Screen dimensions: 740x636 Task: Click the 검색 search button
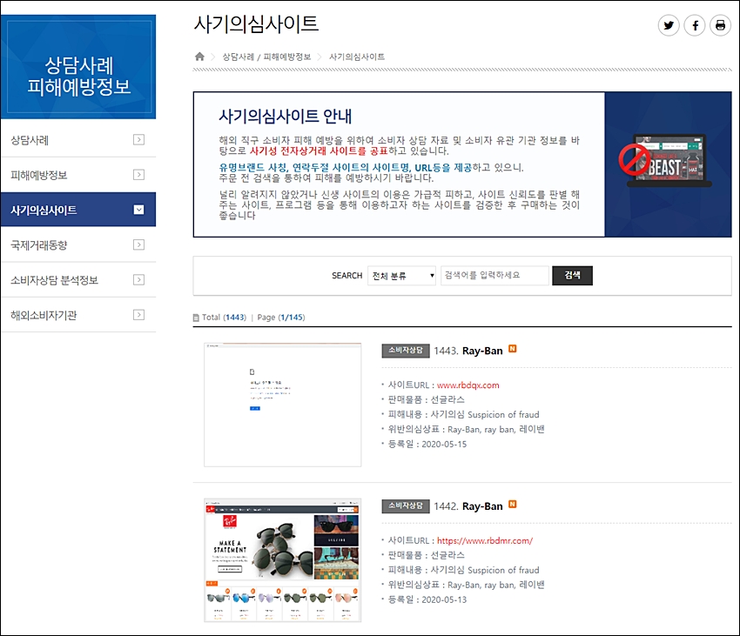[x=573, y=276]
